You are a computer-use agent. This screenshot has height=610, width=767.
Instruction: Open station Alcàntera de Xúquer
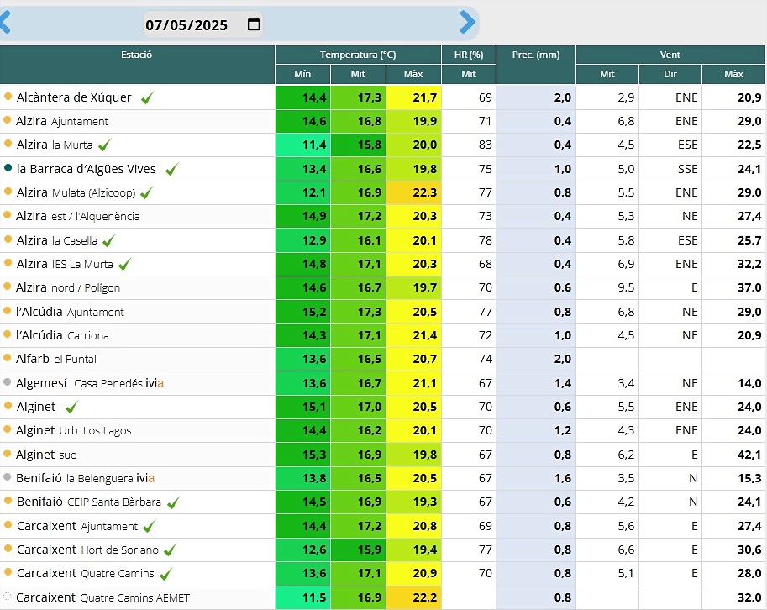[x=74, y=97]
